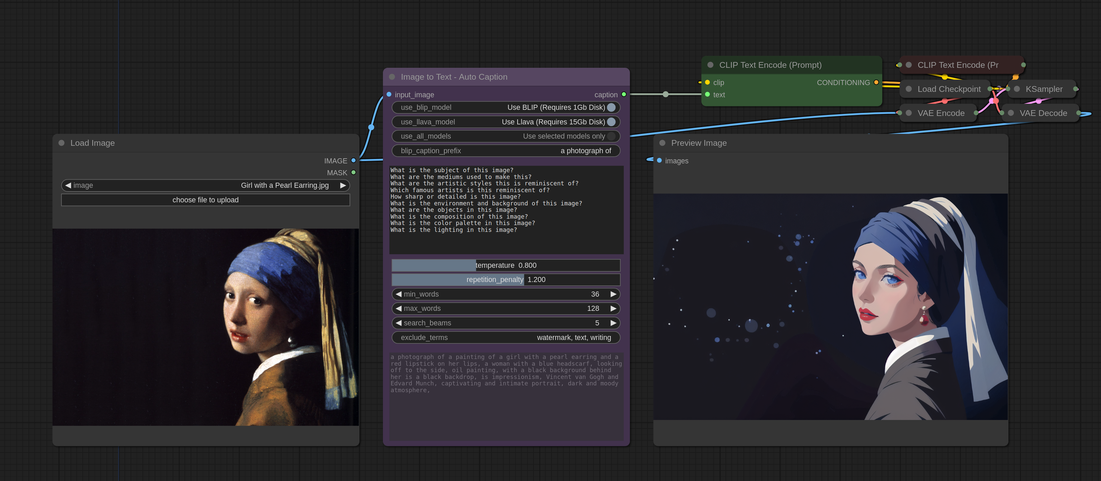Select next image file with right arrow

(343, 185)
